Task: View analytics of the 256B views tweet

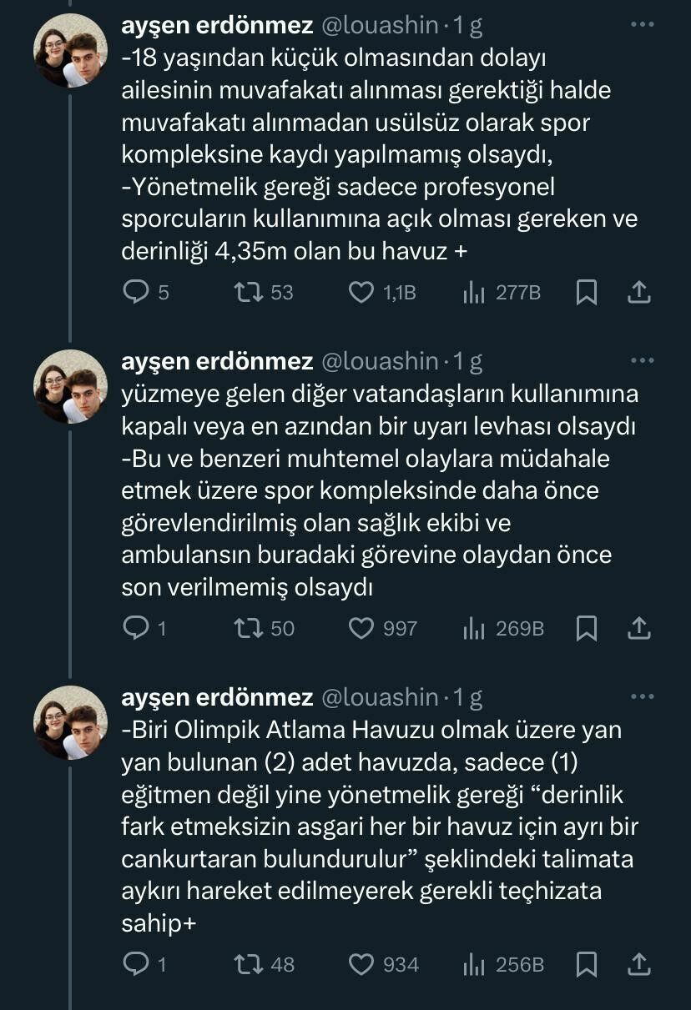Action: 474,964
